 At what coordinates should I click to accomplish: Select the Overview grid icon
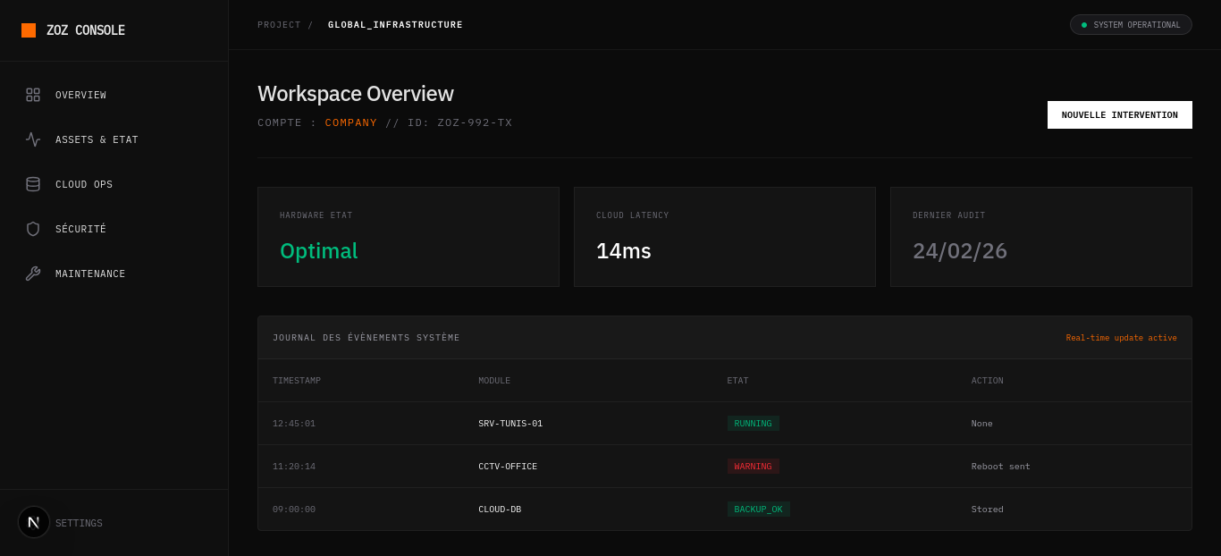pyautogui.click(x=33, y=94)
